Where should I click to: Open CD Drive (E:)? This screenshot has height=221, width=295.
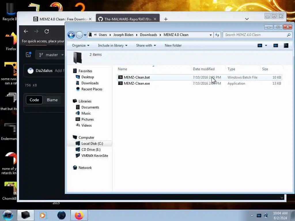91,149
